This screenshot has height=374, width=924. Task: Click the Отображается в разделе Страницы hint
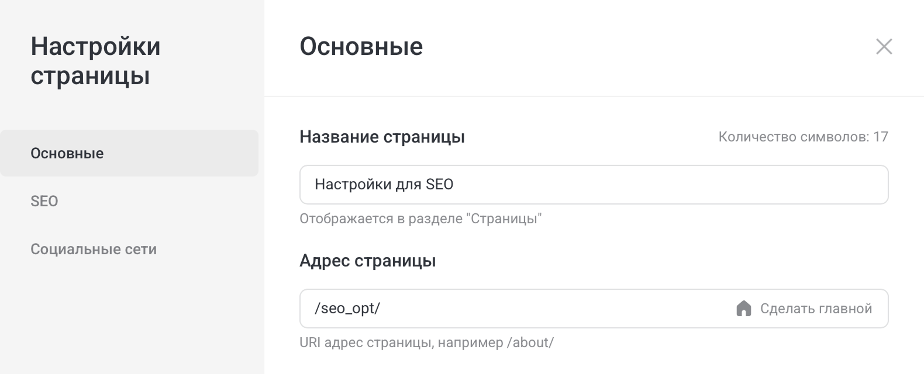(421, 220)
